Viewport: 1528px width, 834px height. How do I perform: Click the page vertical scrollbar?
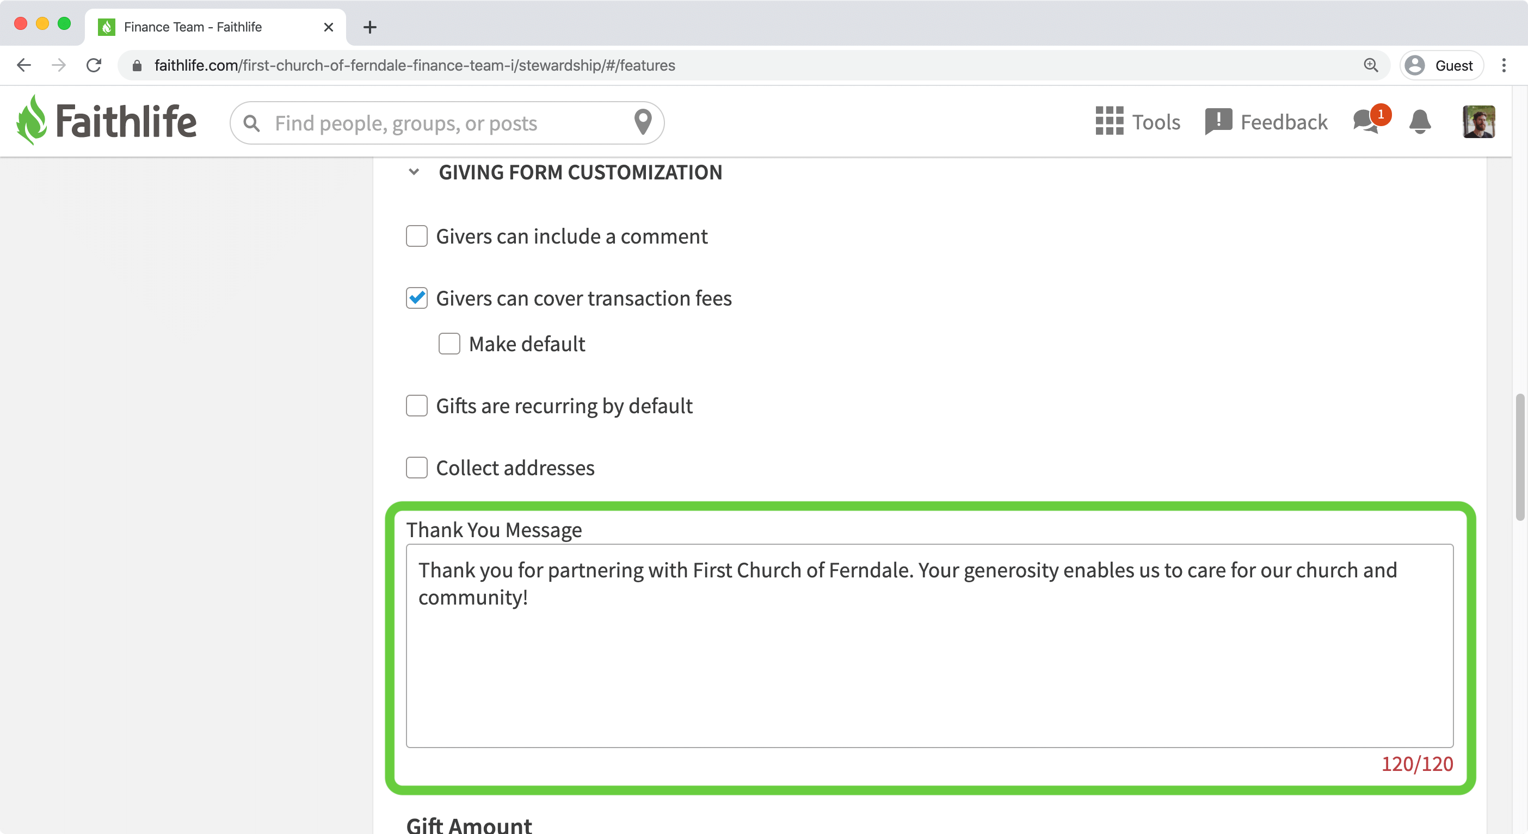[x=1520, y=457]
